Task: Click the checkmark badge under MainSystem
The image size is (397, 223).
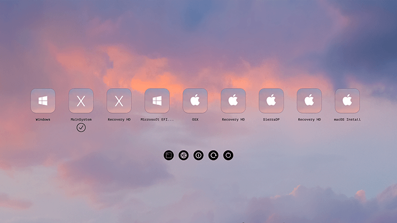Action: pos(81,128)
